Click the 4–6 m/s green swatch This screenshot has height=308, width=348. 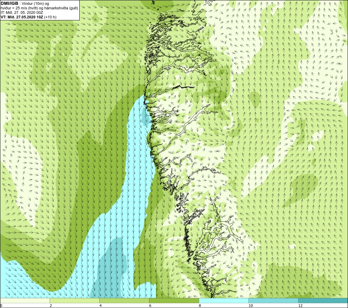pos(124,300)
